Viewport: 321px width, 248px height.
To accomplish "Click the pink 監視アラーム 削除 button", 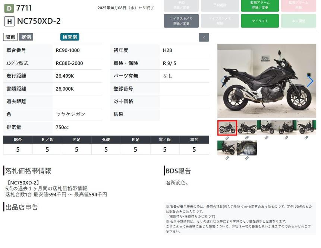I will (x=298, y=5).
